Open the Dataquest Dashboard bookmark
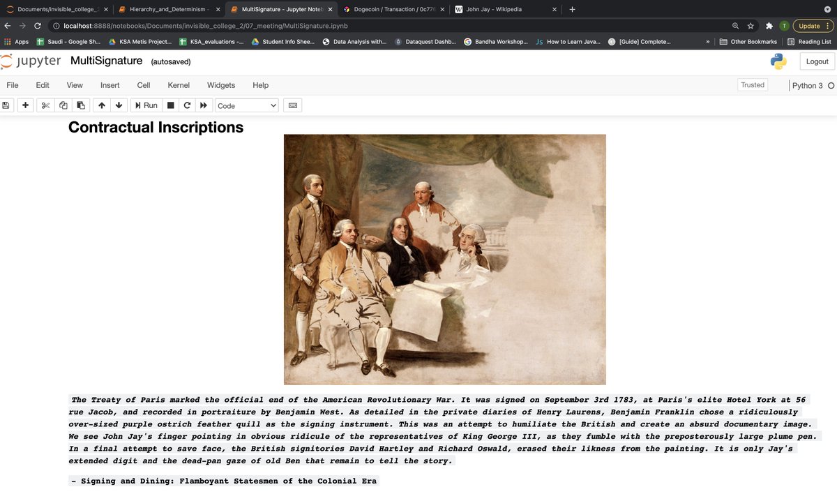This screenshot has height=494, width=837. [x=425, y=42]
